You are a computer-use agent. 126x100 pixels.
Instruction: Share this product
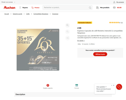[67, 38]
